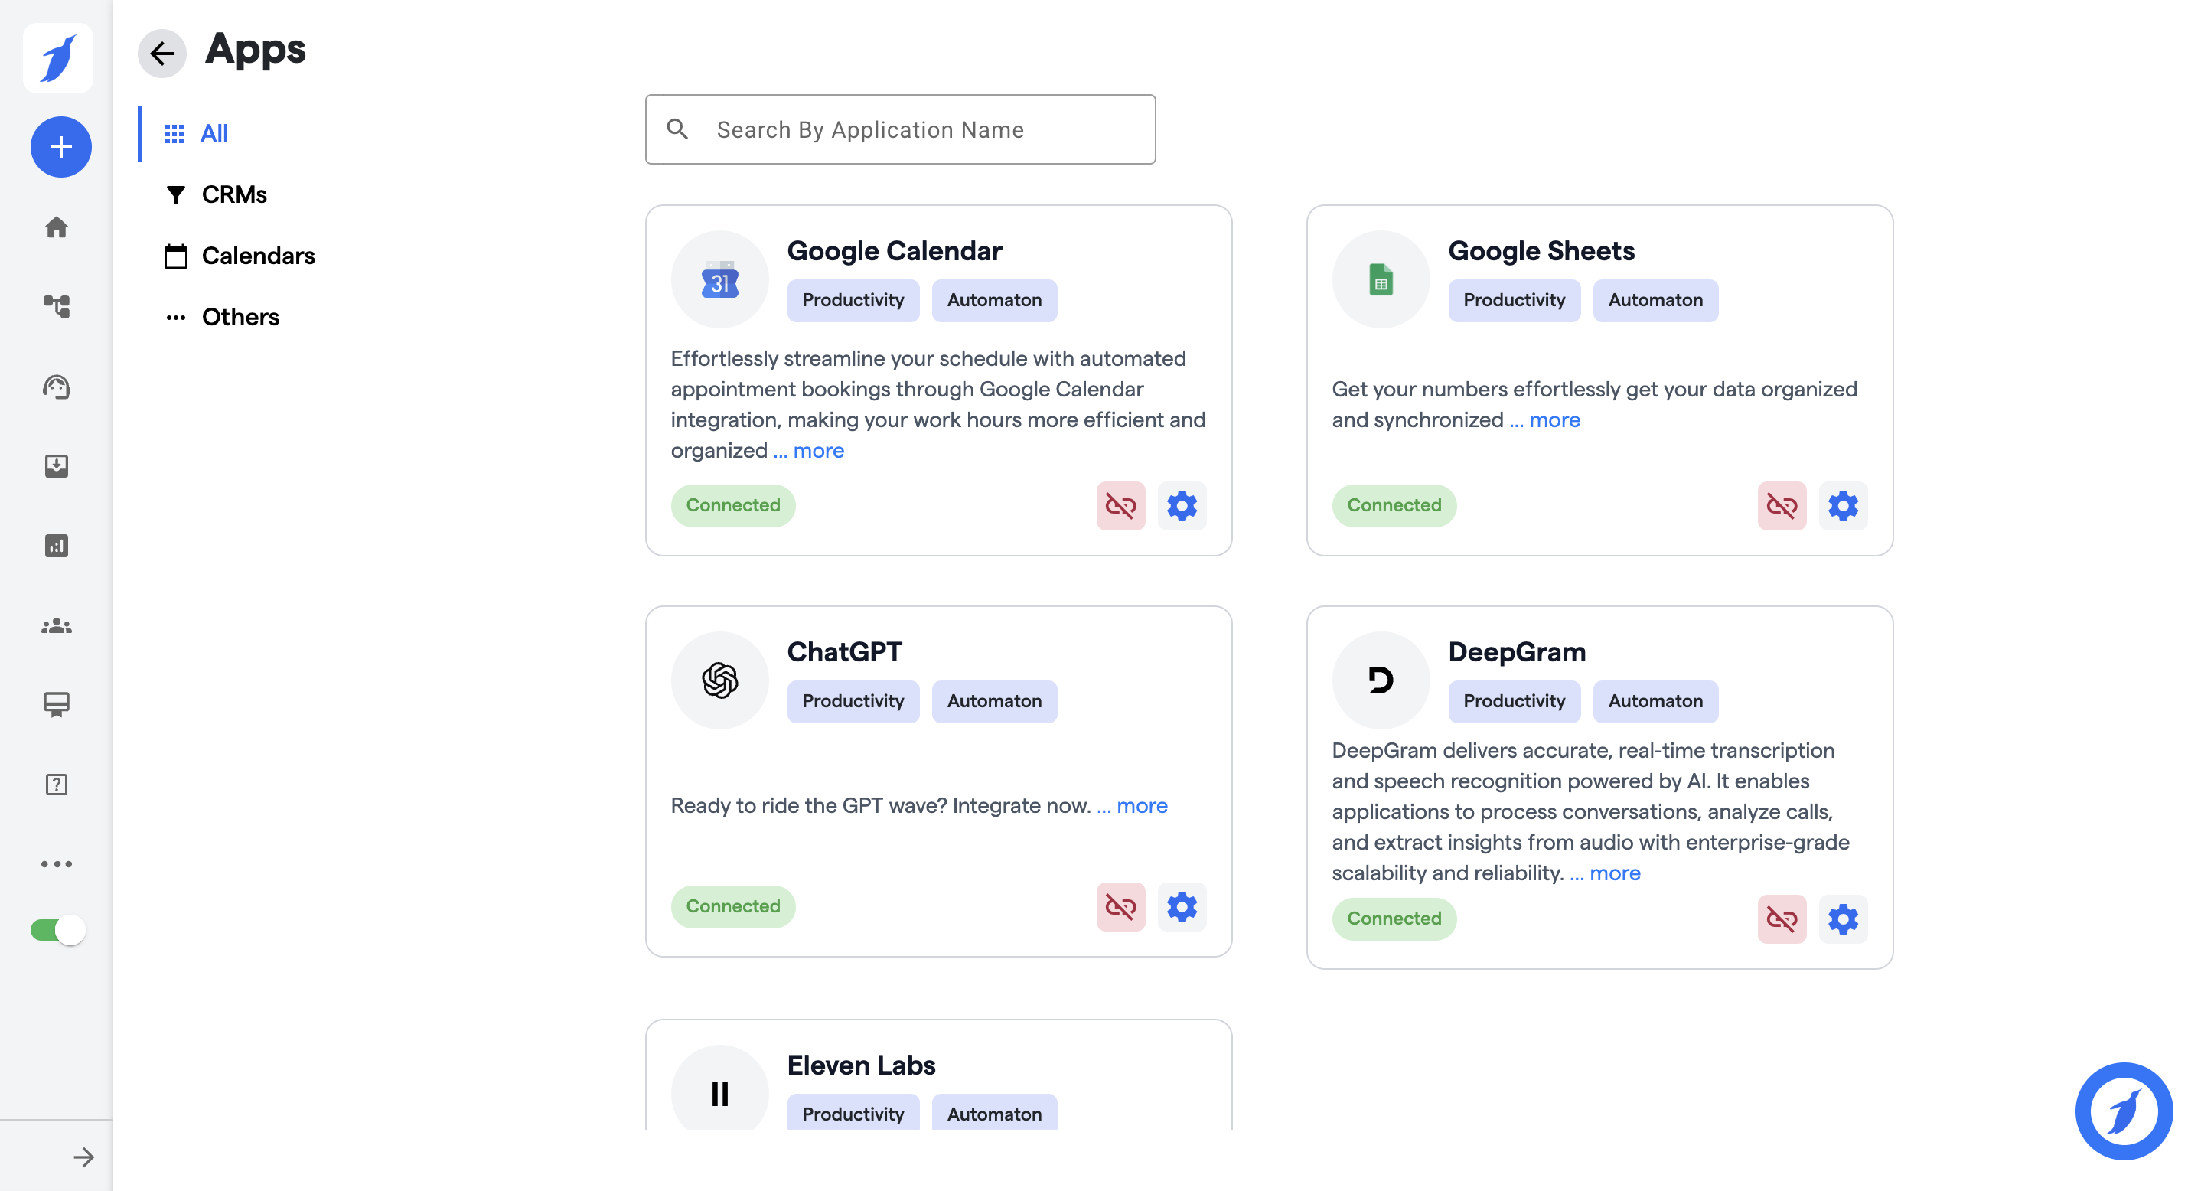Expand the sidebar with the arrow
The image size is (2201, 1191).
83,1157
